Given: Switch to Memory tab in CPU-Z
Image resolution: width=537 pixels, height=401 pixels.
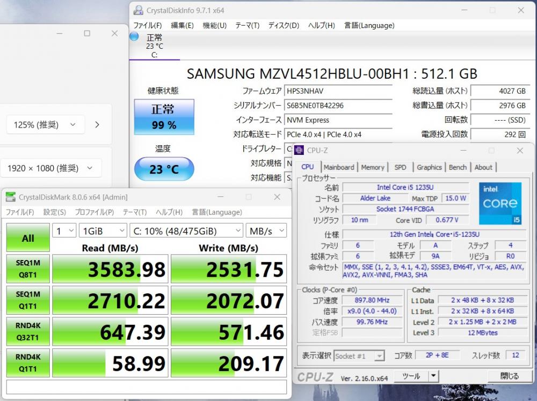Looking at the screenshot, I should tap(373, 167).
